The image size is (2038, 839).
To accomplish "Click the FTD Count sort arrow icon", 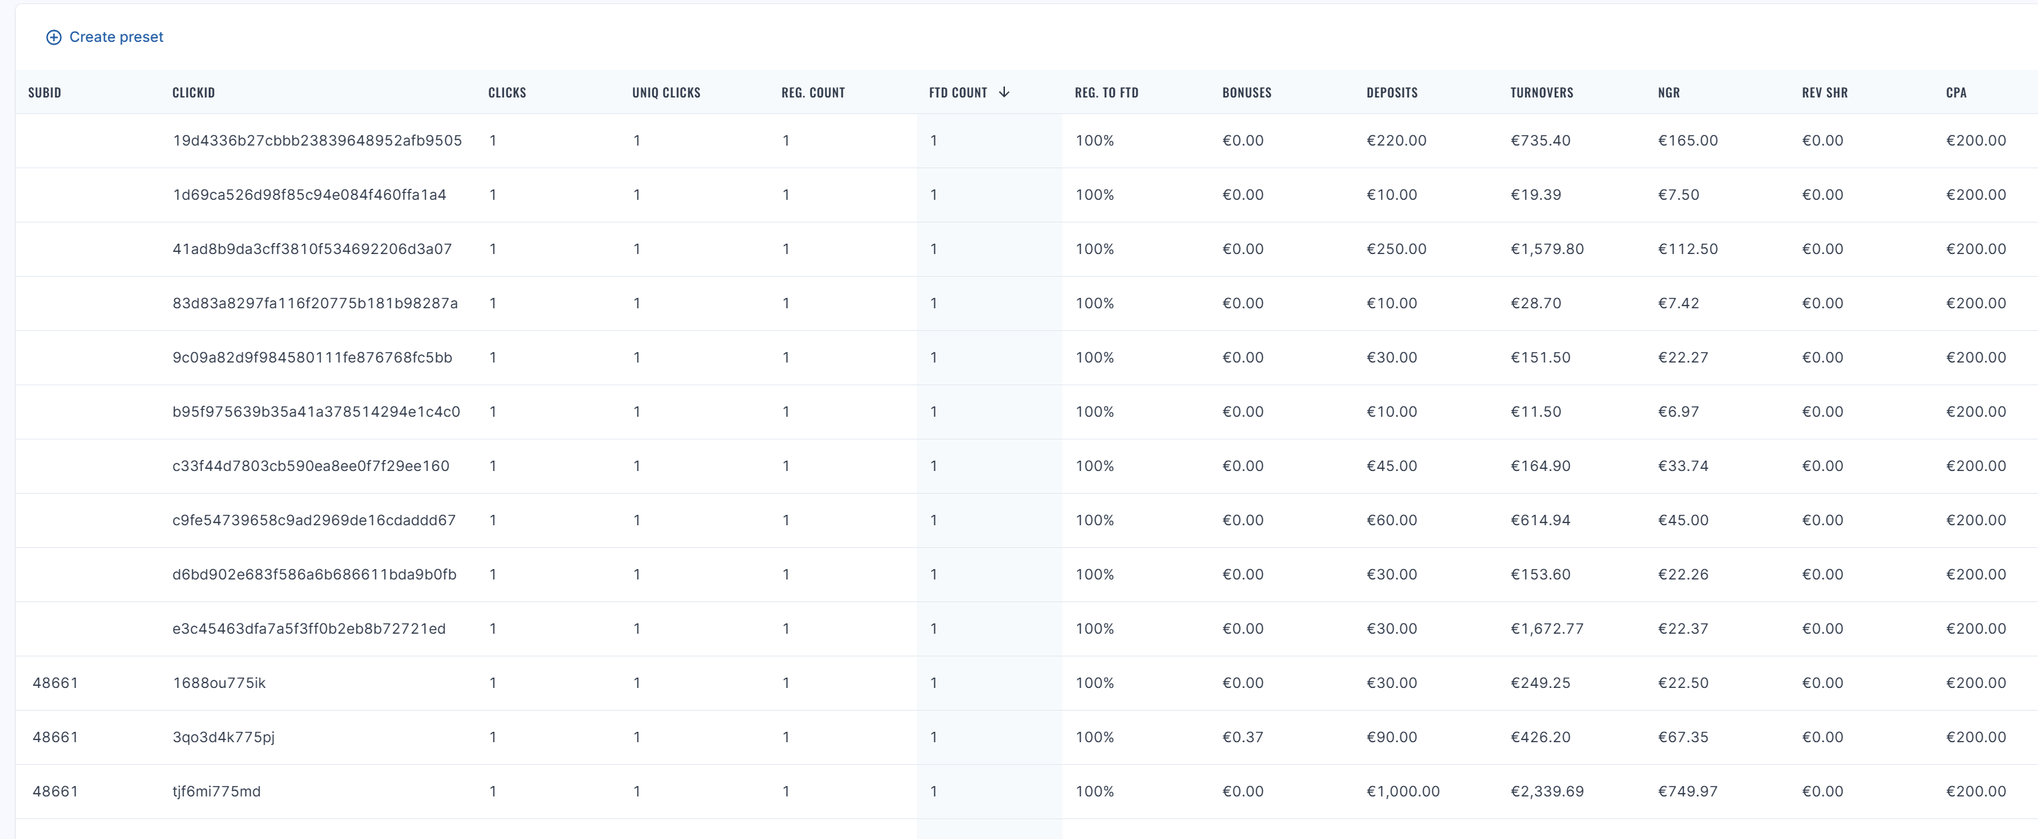I will tap(1004, 93).
